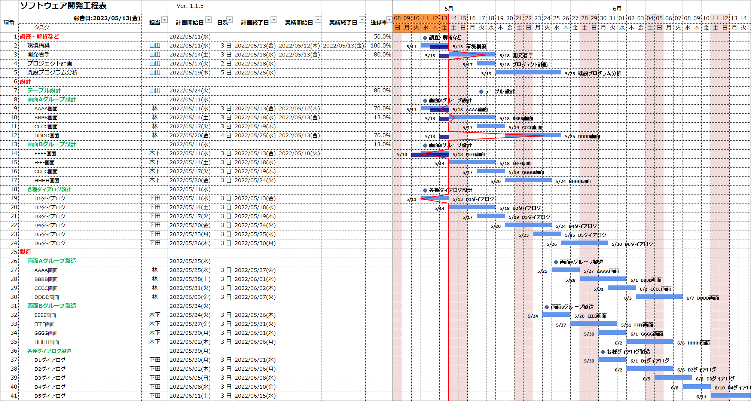Viewport: 751px width, 401px height.
Task: Select the red 製造 section heading in task column
Action: point(25,252)
